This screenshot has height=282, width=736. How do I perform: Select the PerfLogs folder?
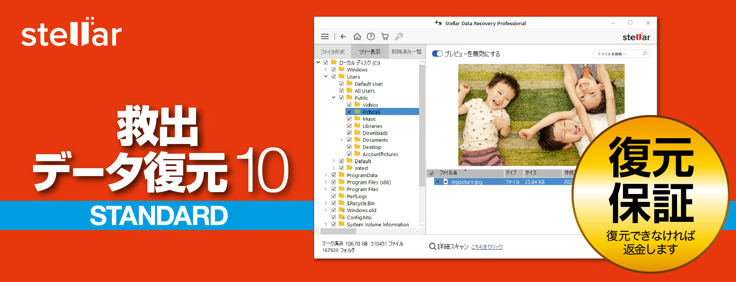[x=357, y=196]
